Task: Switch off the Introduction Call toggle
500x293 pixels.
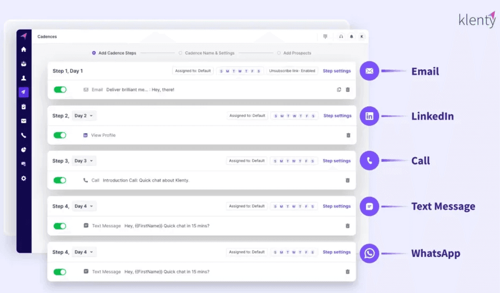Action: coord(60,180)
